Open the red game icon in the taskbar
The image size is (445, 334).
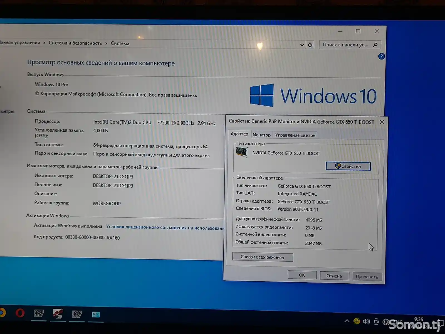[x=58, y=314]
